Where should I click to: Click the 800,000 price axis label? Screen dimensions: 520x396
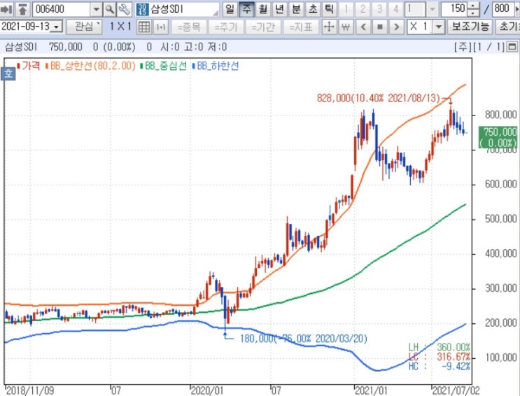[x=501, y=115]
